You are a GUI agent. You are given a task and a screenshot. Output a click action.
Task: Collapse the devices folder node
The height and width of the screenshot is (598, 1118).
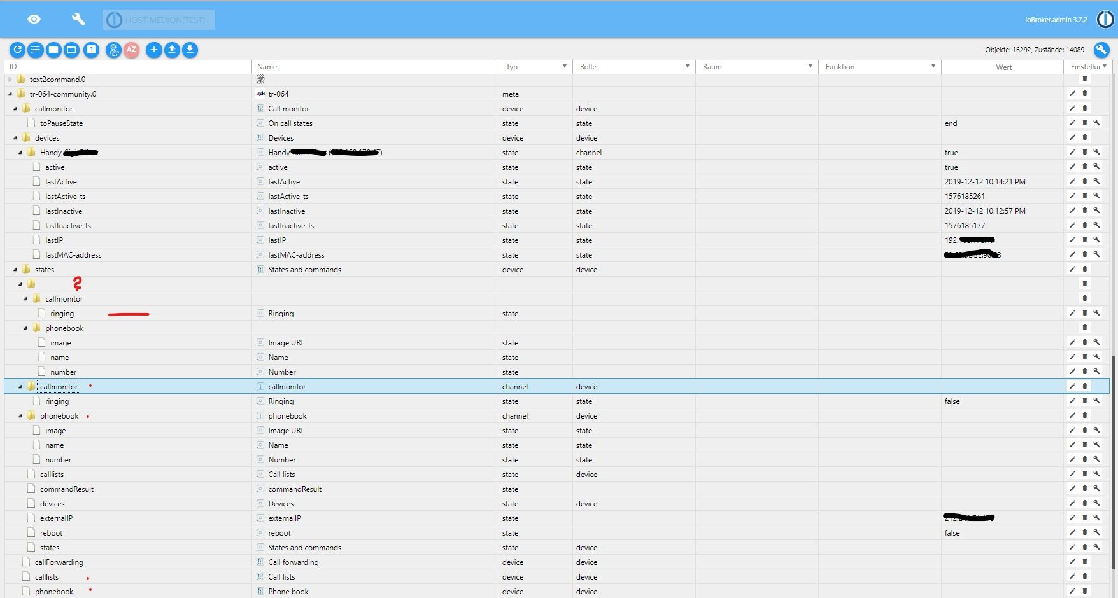15,138
